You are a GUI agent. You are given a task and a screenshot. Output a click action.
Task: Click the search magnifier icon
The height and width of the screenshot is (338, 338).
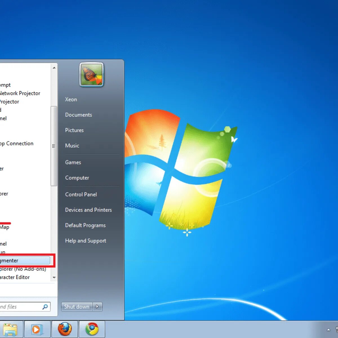[45, 307]
